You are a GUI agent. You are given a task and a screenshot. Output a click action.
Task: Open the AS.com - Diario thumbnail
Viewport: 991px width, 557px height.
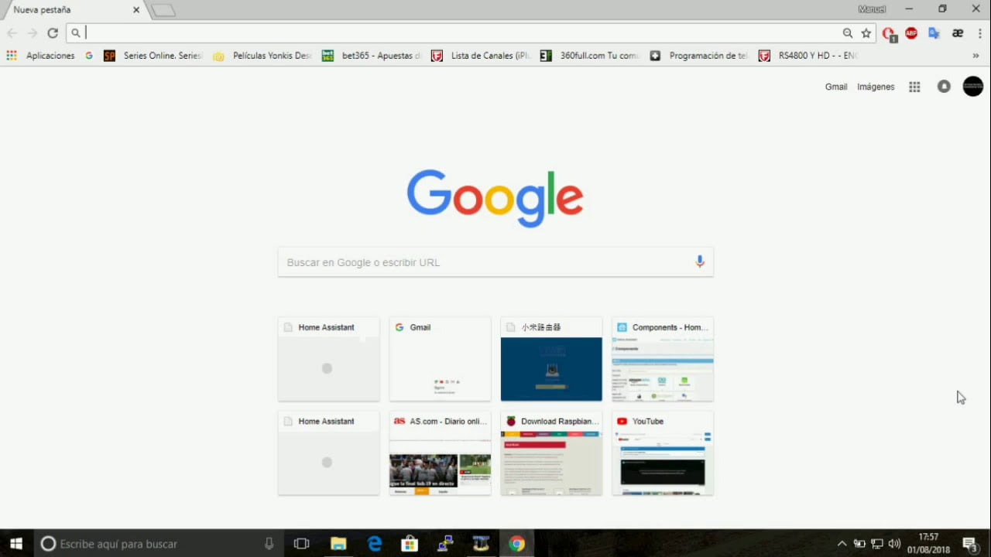pos(440,453)
